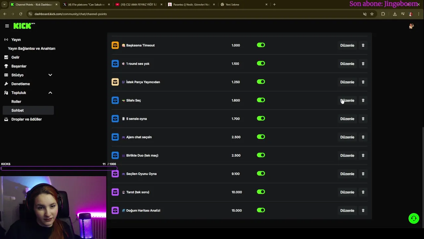Delete the 5 sensle oyna reward
This screenshot has height=239, width=424.
(x=363, y=119)
